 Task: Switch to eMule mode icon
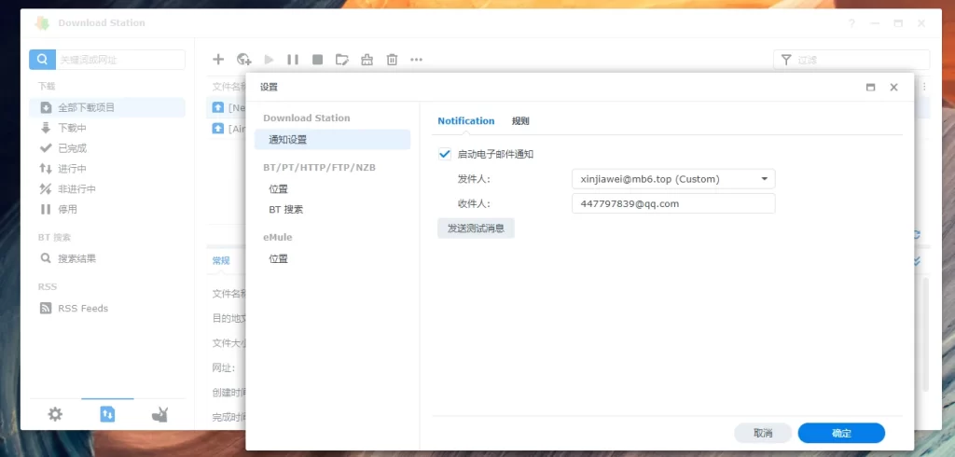coord(159,415)
